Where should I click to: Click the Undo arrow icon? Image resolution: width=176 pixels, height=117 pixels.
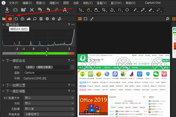(48, 10)
